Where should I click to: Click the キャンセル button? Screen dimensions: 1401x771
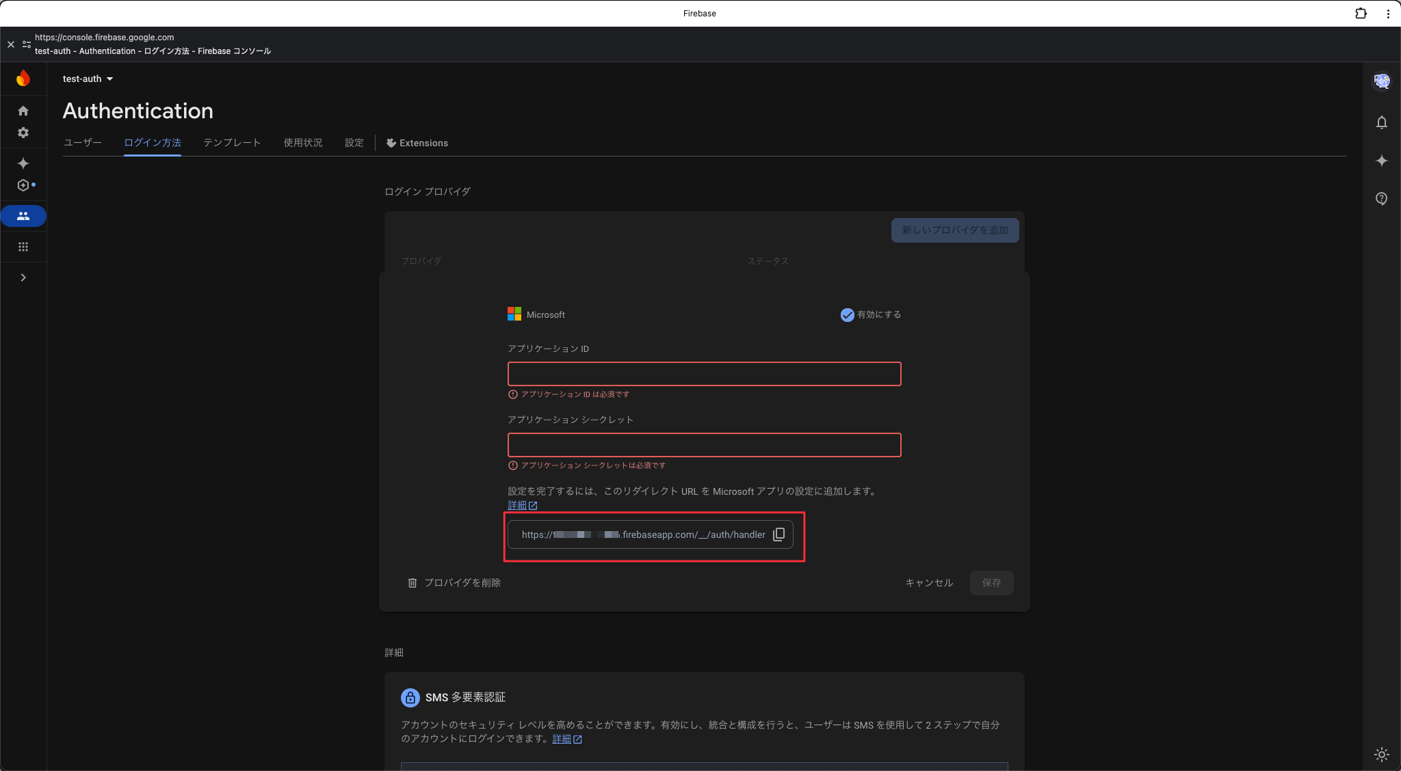pos(928,583)
